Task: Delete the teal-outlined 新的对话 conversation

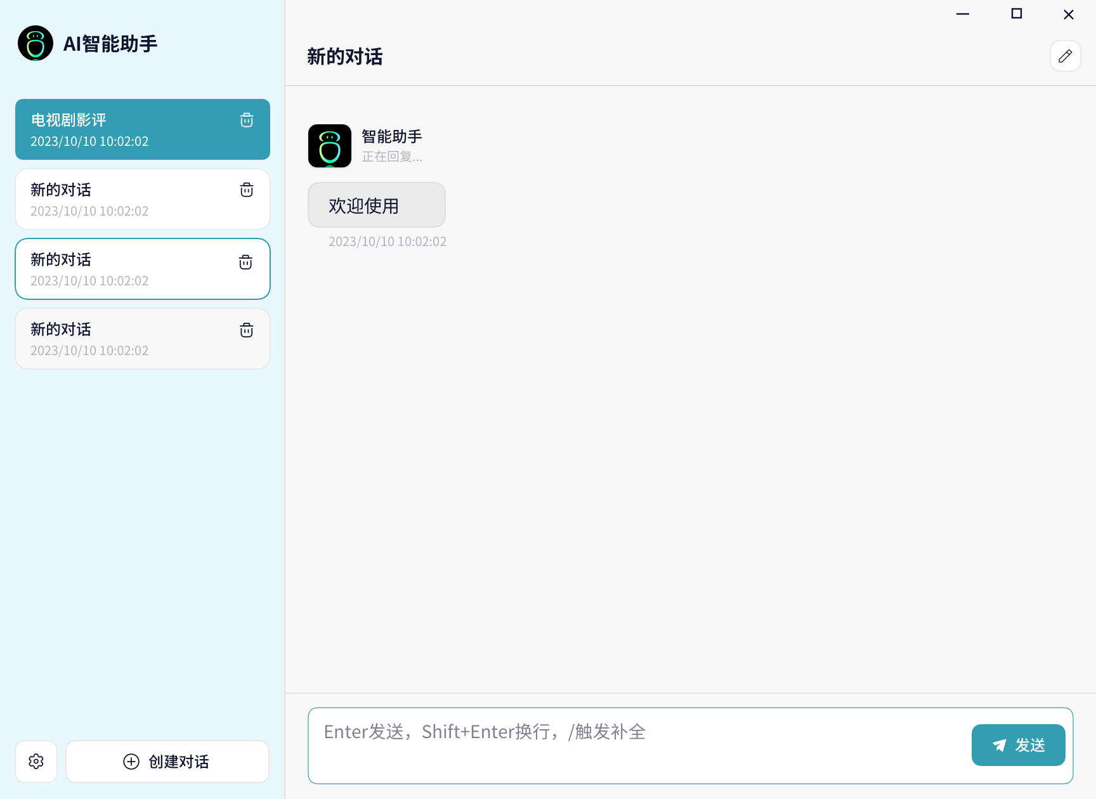Action: [245, 262]
